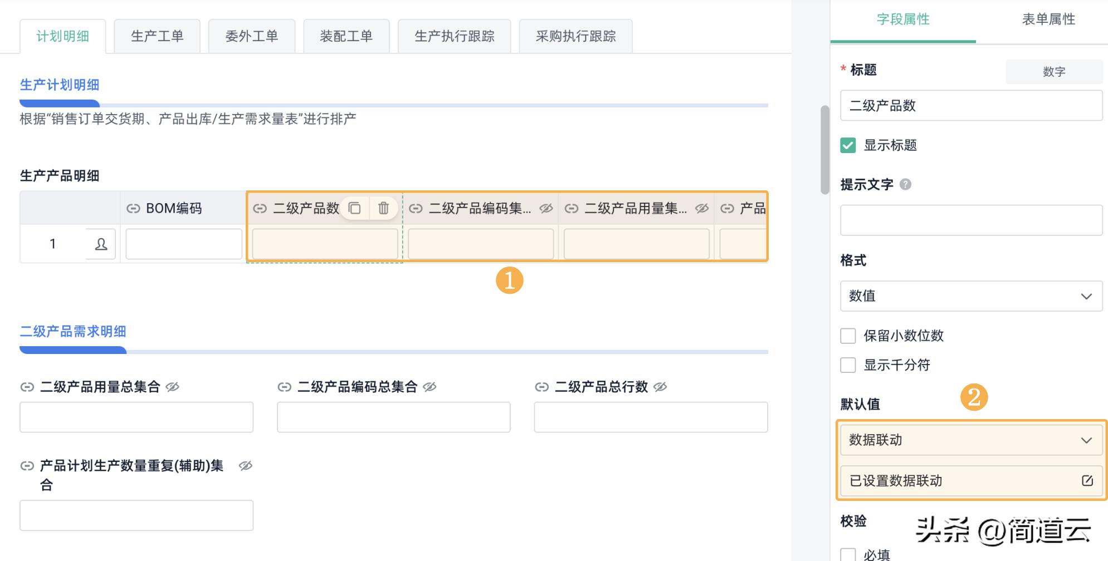This screenshot has height=561, width=1108.
Task: Click hidden-eye icon on 二级产品用量集 column
Action: [702, 208]
